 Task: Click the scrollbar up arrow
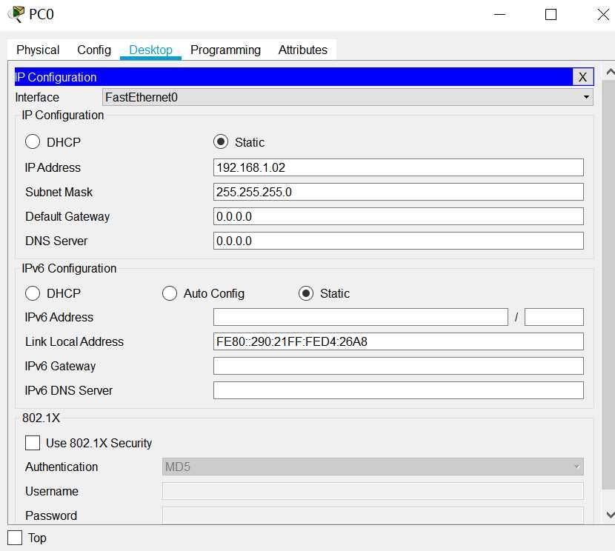(x=610, y=72)
